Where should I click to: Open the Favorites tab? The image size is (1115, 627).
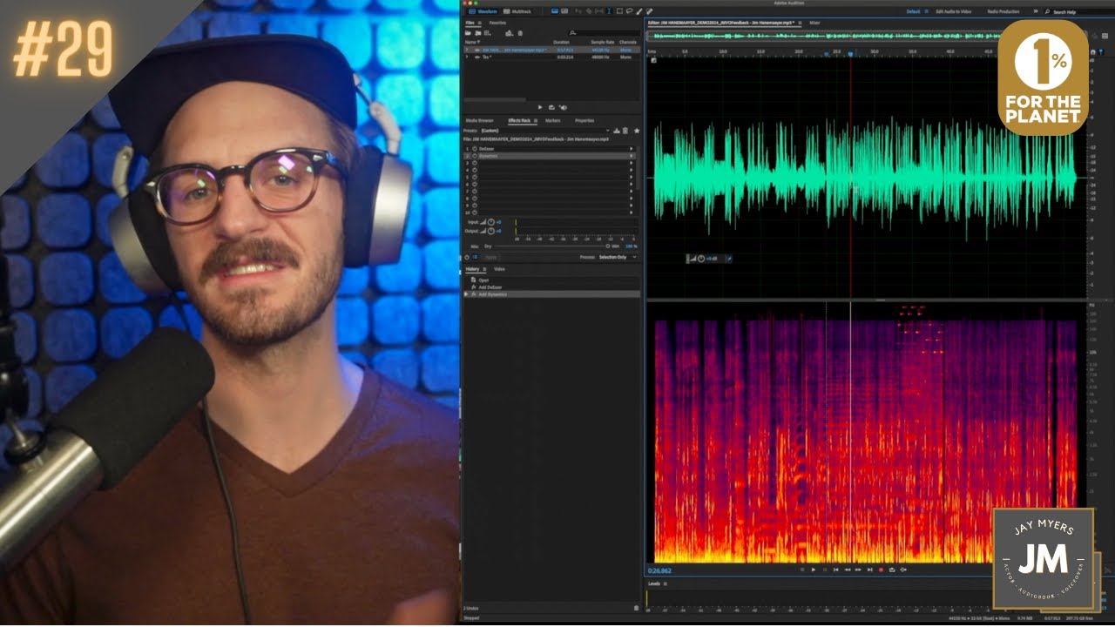coord(497,23)
